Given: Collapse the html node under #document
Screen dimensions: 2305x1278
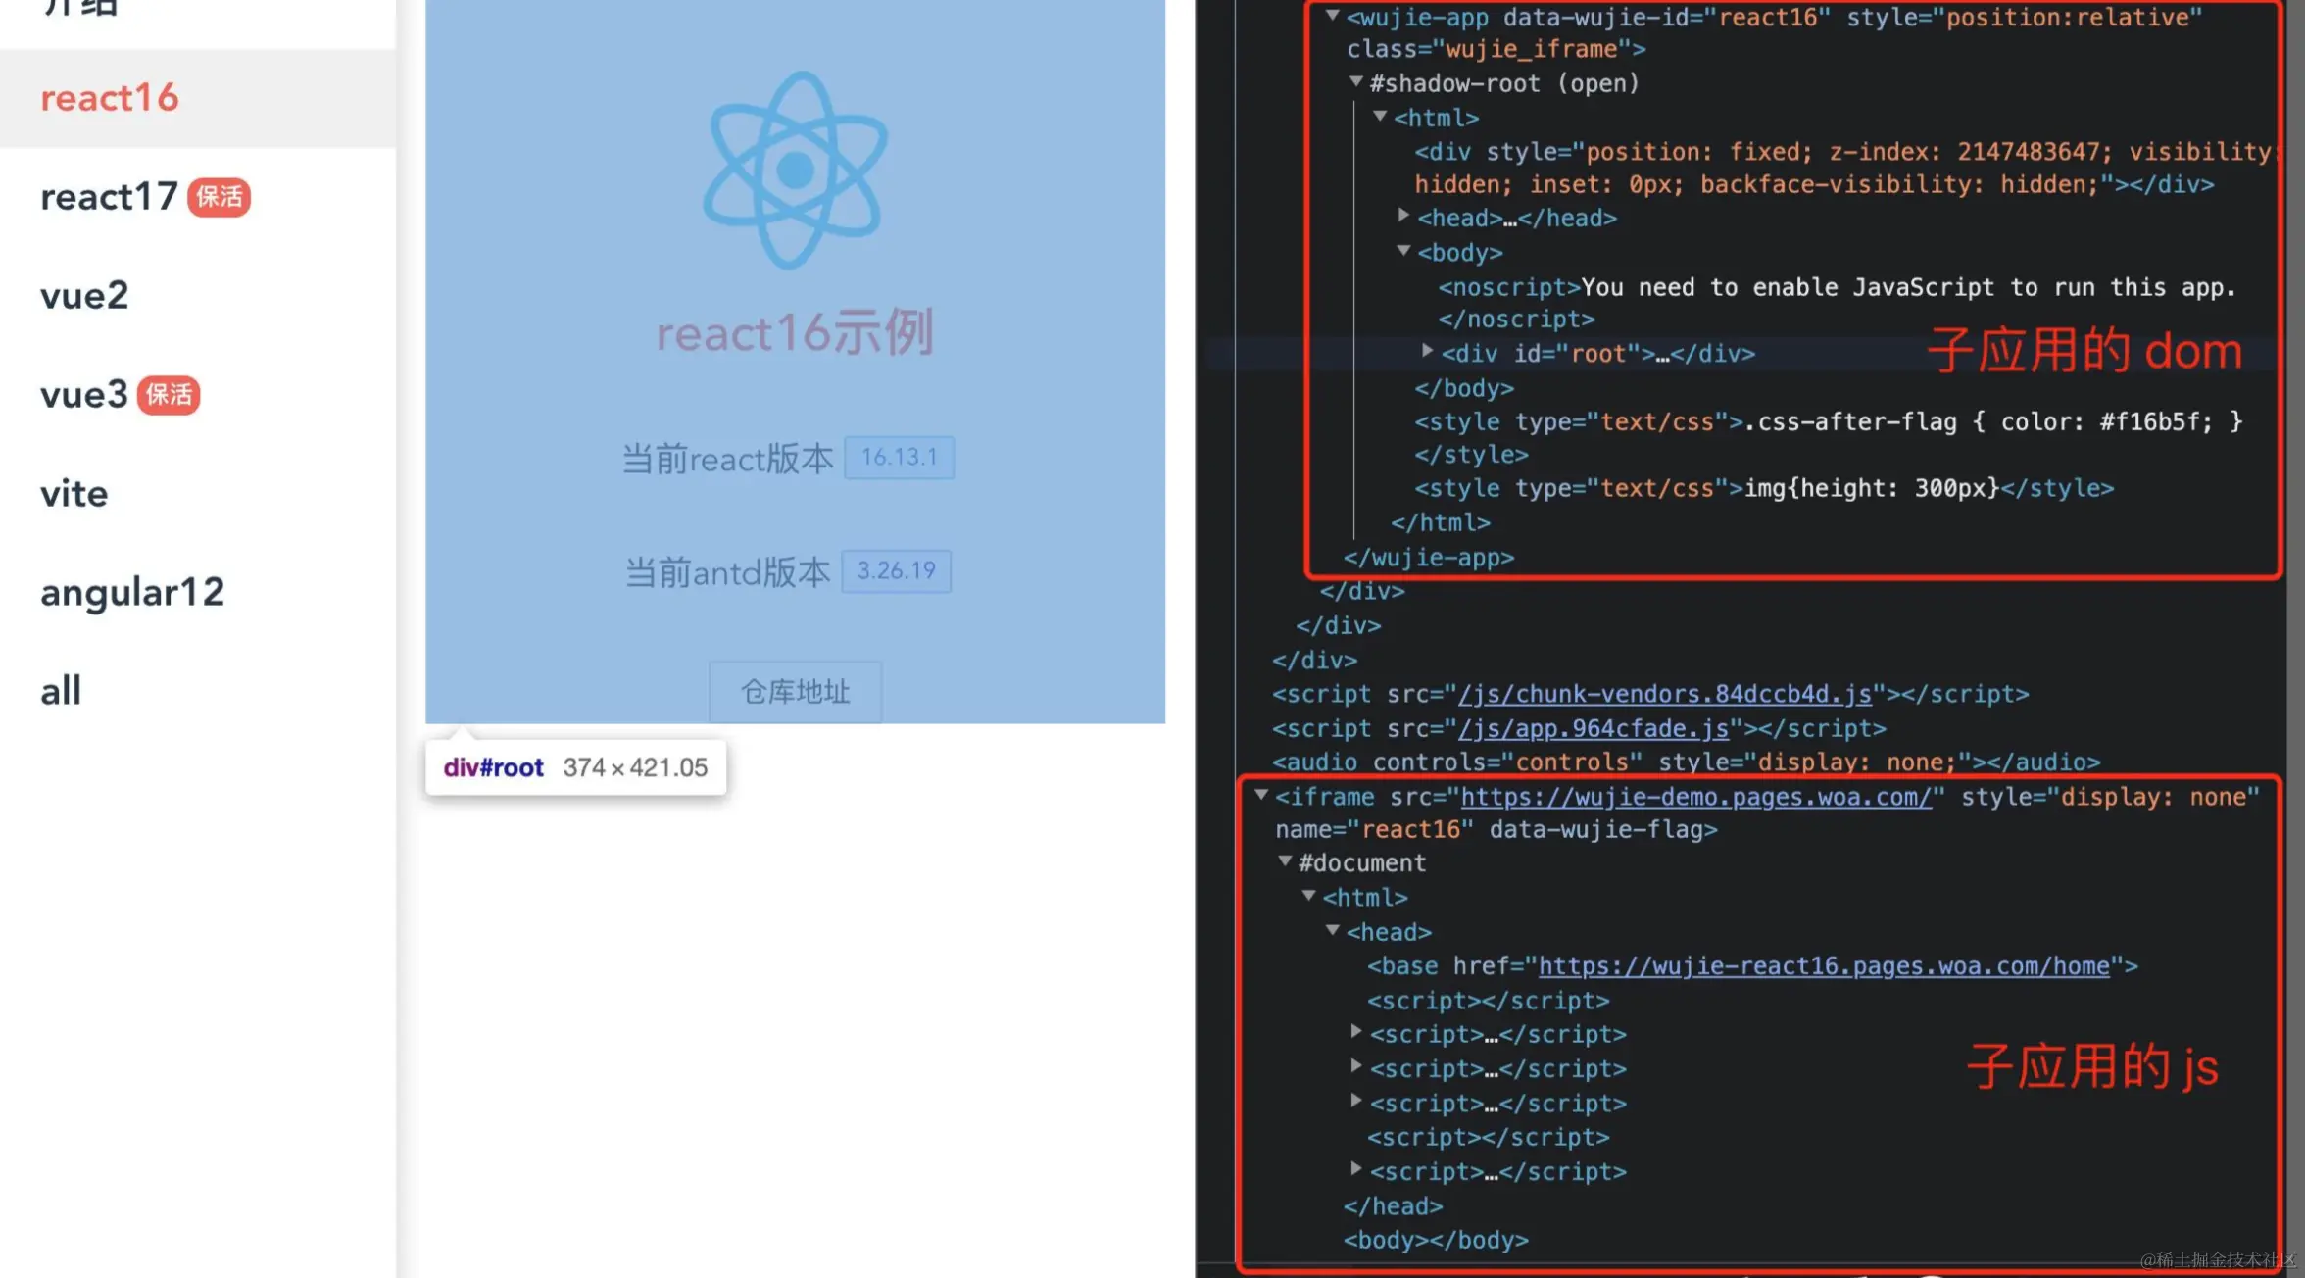Looking at the screenshot, I should [x=1309, y=896].
